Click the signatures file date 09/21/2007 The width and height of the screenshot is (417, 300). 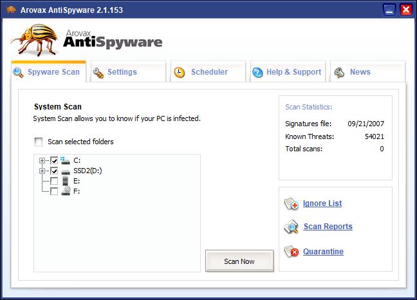(366, 124)
